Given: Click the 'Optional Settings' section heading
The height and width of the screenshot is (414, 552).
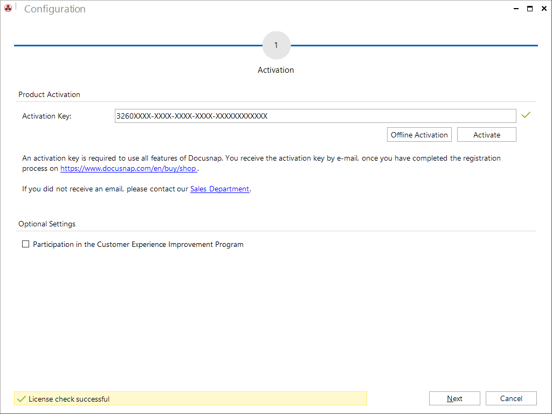Looking at the screenshot, I should point(47,224).
